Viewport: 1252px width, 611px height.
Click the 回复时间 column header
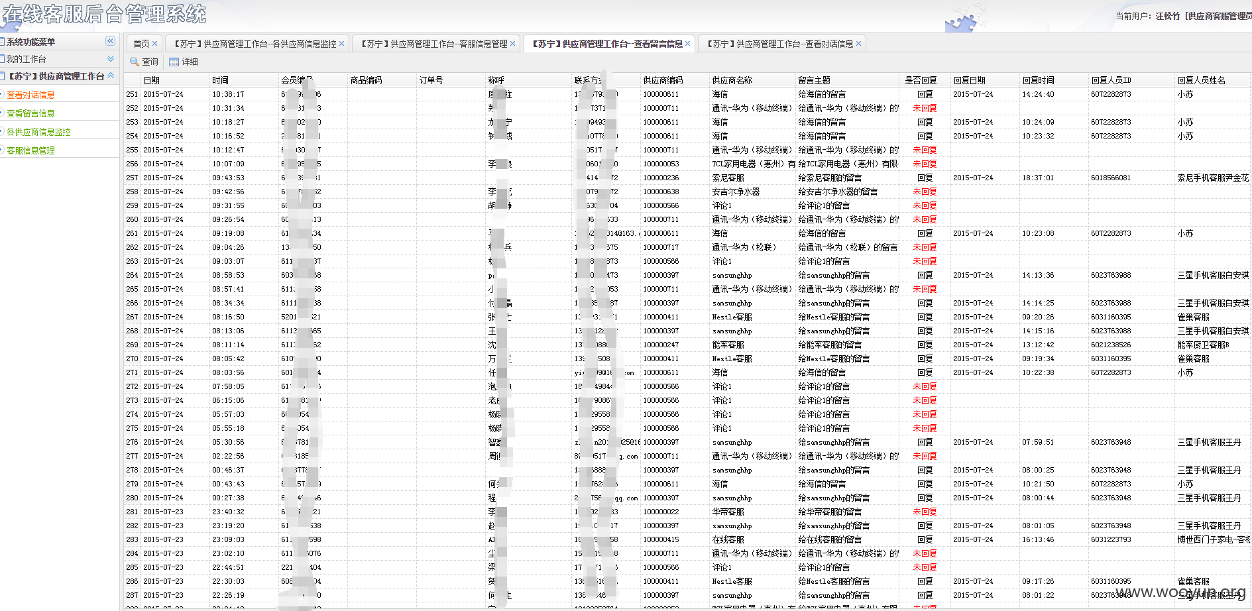click(x=1054, y=80)
